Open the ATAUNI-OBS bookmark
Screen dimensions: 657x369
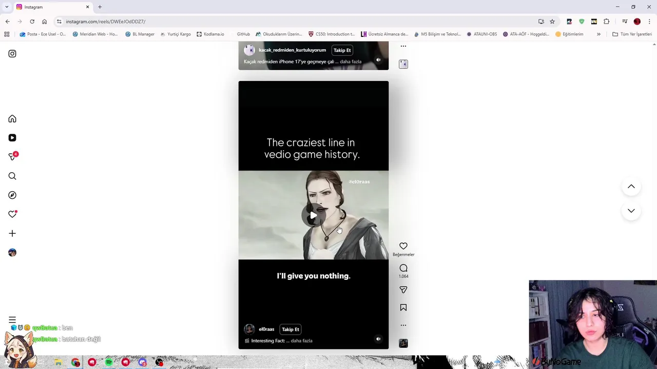pos(482,34)
